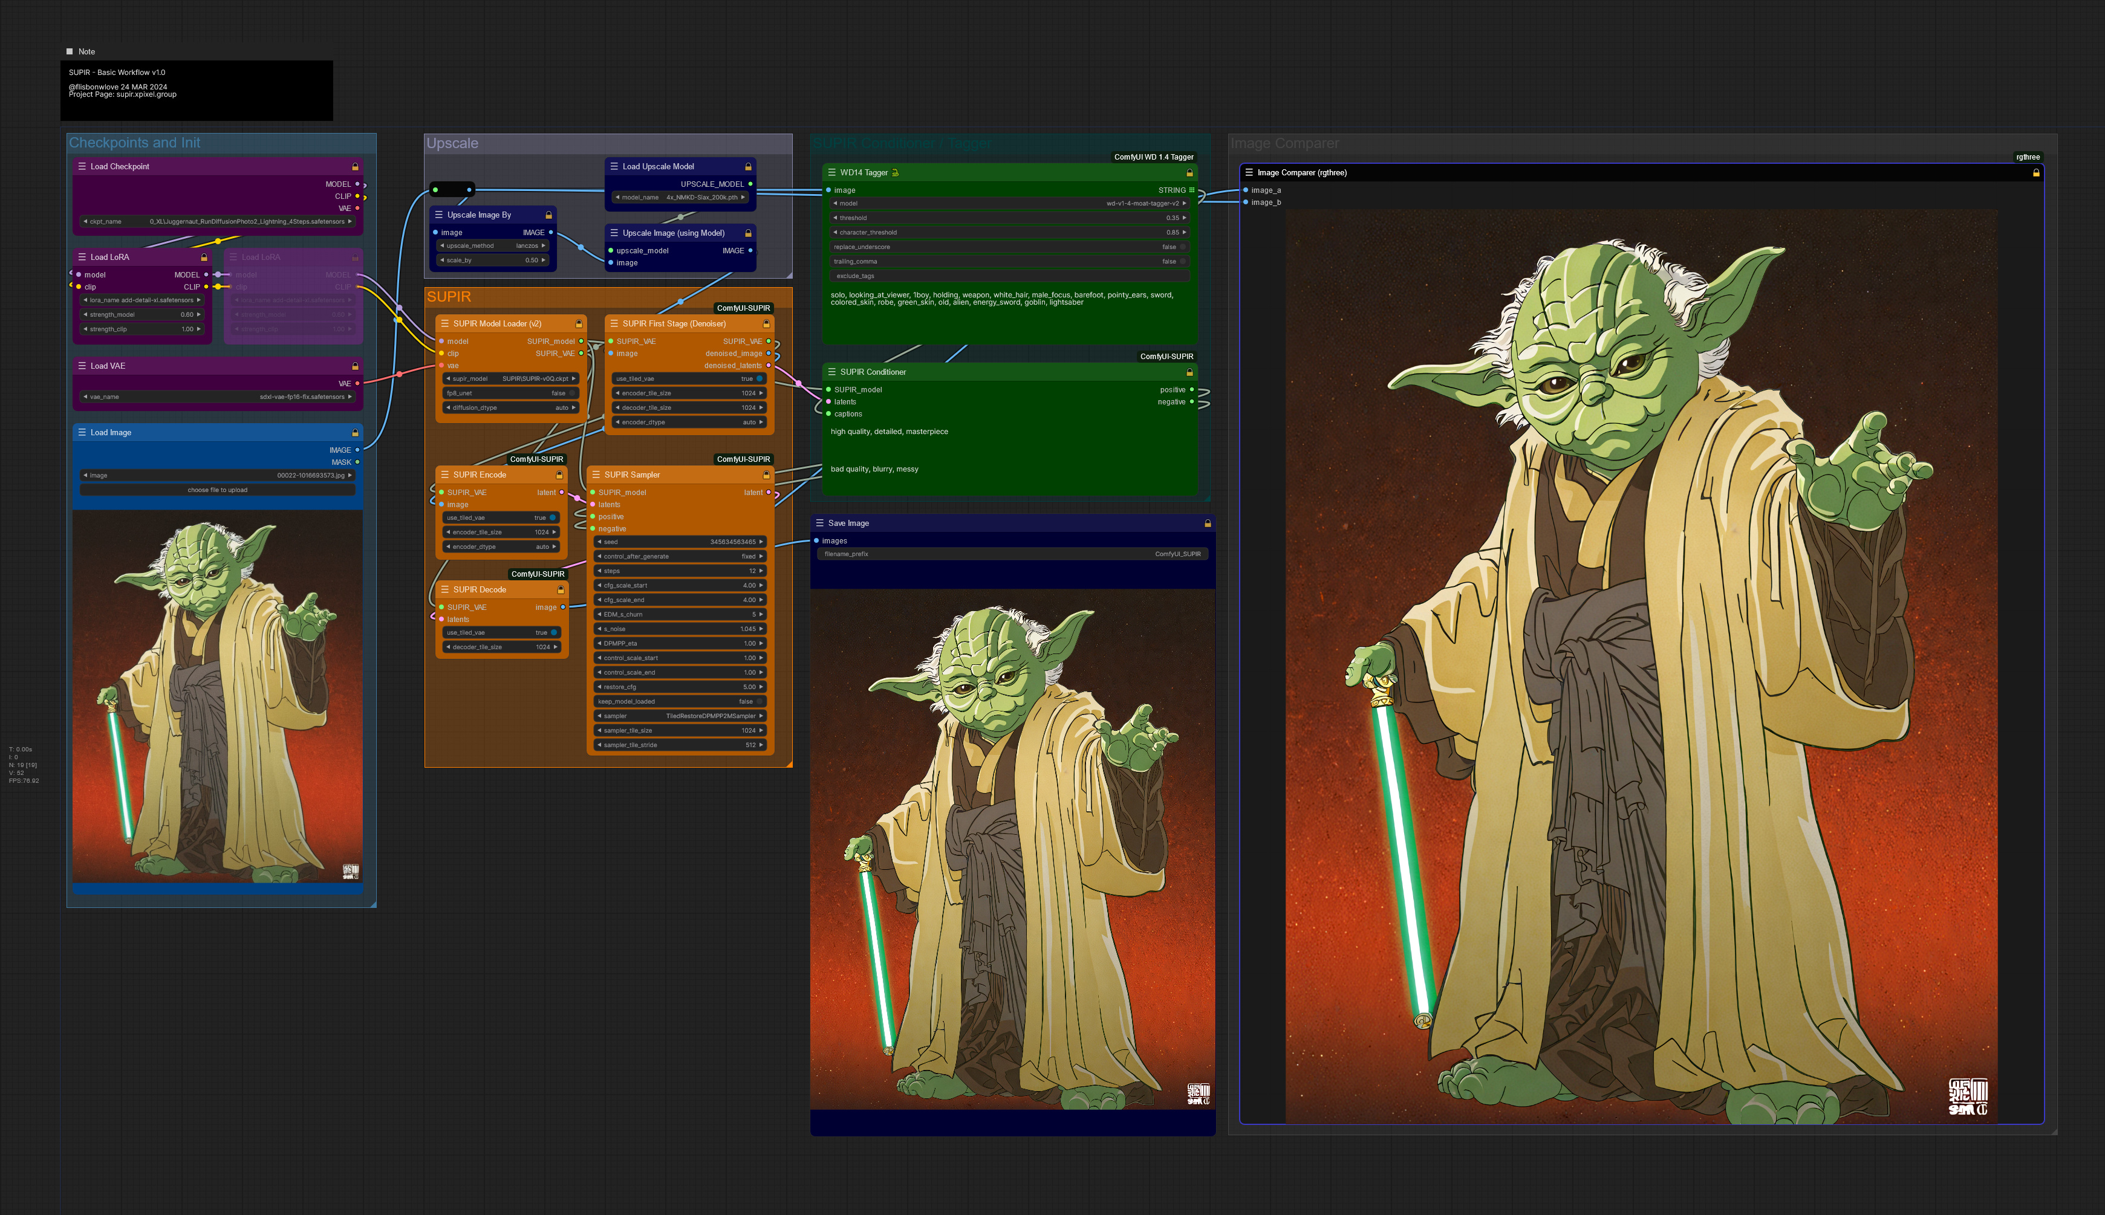
Task: Open diffusion_dtype dropdown in SUPIR Model Loader
Action: (x=510, y=408)
